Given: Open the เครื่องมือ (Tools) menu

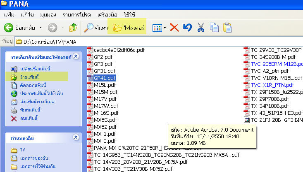Looking at the screenshot, I should [107, 15].
